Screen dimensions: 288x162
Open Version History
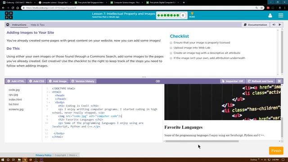[x=83, y=81]
